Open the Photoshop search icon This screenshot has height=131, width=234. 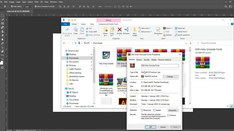tap(226, 7)
